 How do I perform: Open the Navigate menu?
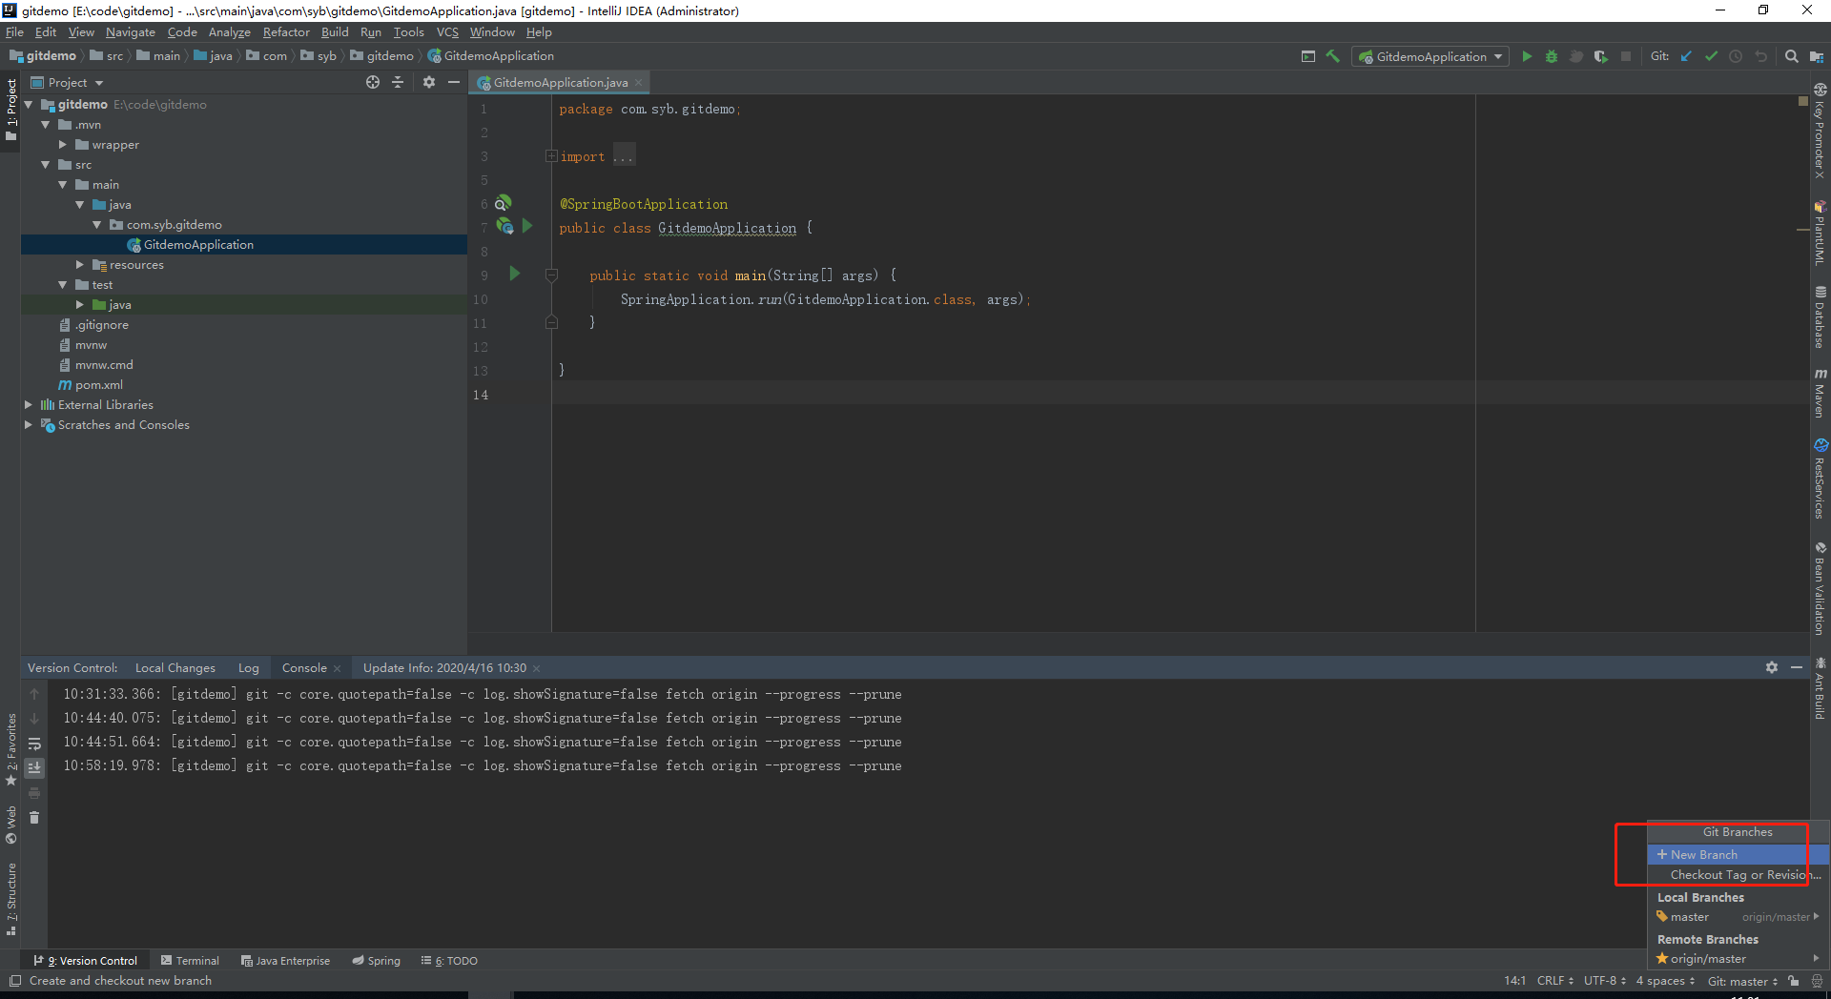tap(130, 31)
